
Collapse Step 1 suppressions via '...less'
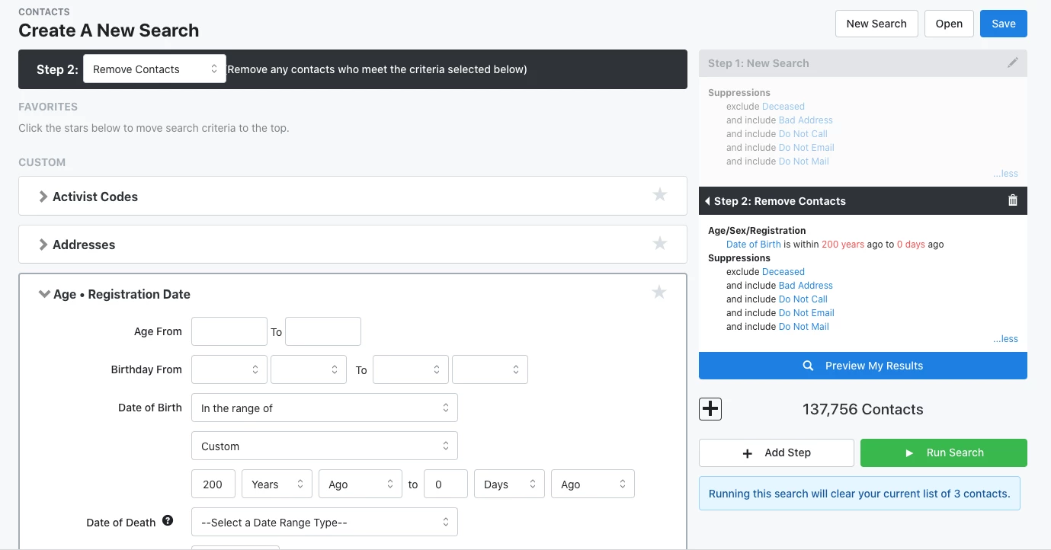[1005, 173]
